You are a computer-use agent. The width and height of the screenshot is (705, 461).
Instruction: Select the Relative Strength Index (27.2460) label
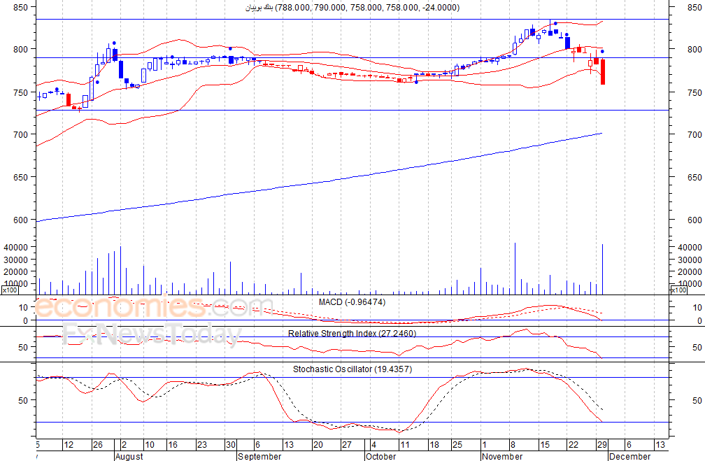352,334
